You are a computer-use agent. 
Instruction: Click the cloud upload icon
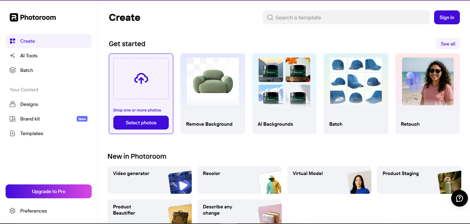click(x=141, y=79)
